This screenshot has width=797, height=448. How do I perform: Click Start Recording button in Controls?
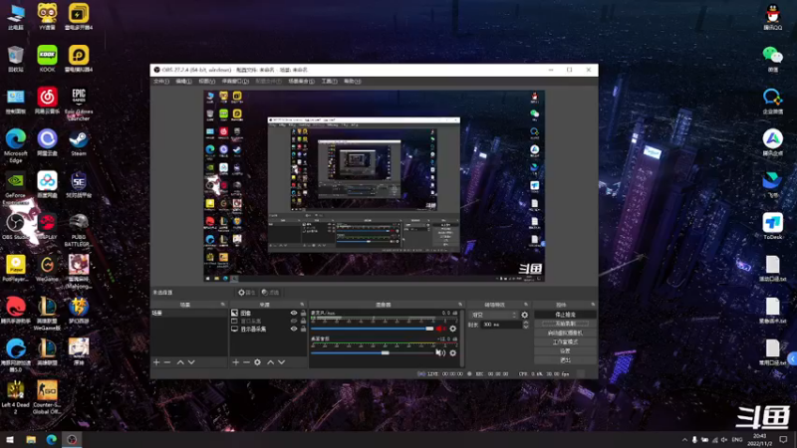pos(565,325)
